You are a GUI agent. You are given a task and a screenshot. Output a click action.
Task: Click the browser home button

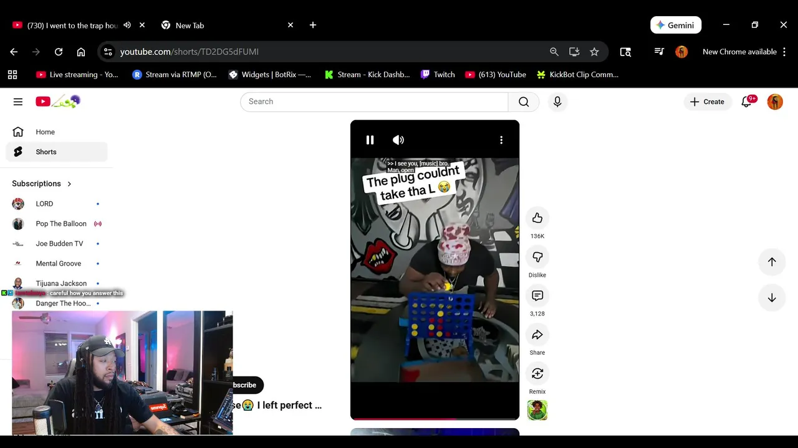coord(81,52)
